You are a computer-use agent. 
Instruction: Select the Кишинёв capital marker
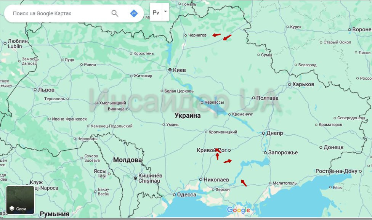(x=135, y=178)
